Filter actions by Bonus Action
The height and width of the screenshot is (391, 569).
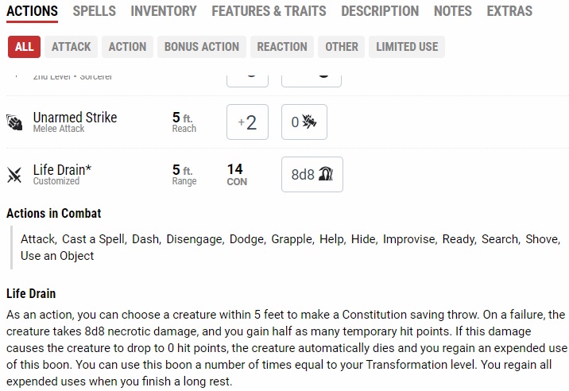202,47
